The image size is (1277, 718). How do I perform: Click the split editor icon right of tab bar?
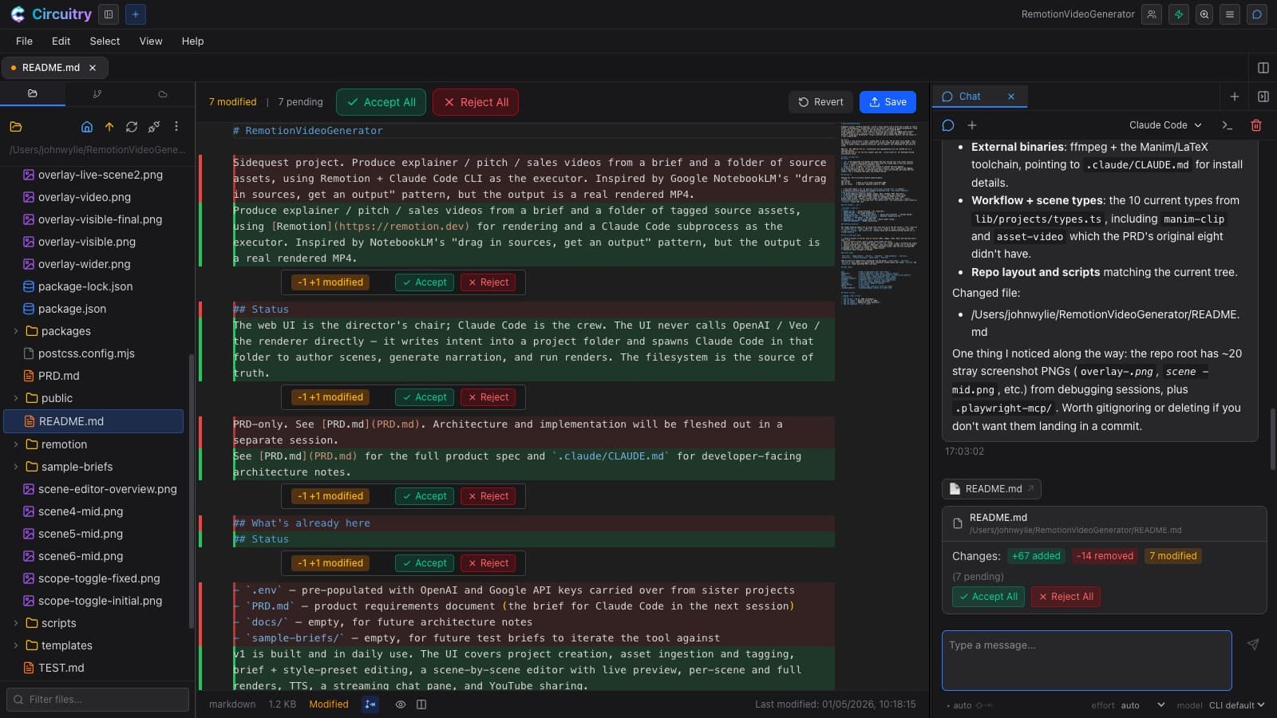point(1263,68)
